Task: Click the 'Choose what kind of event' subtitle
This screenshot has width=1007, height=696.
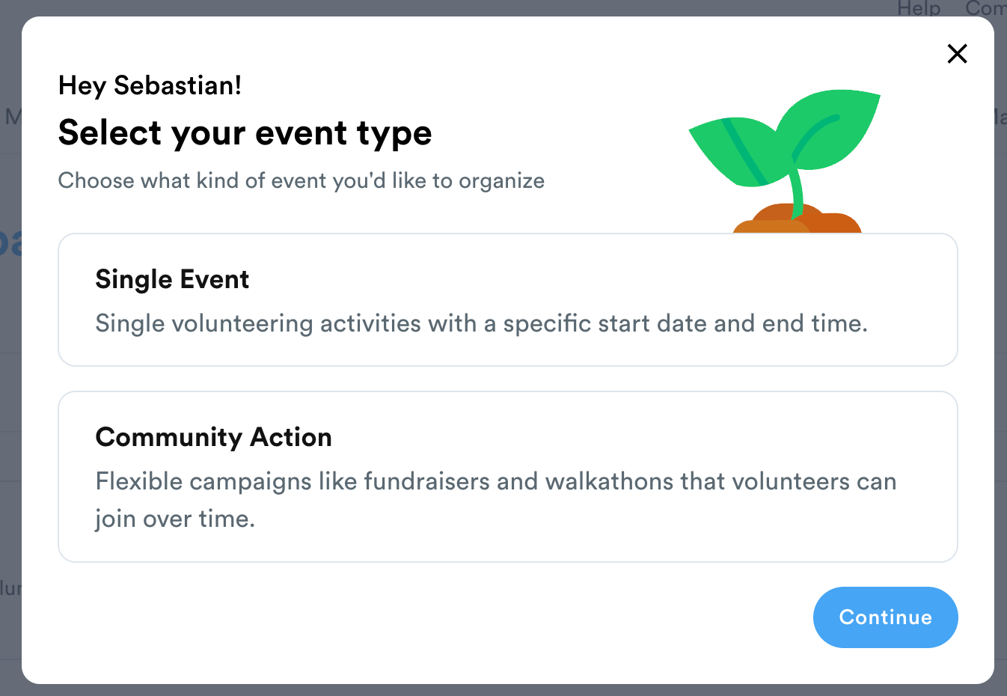Action: point(301,180)
